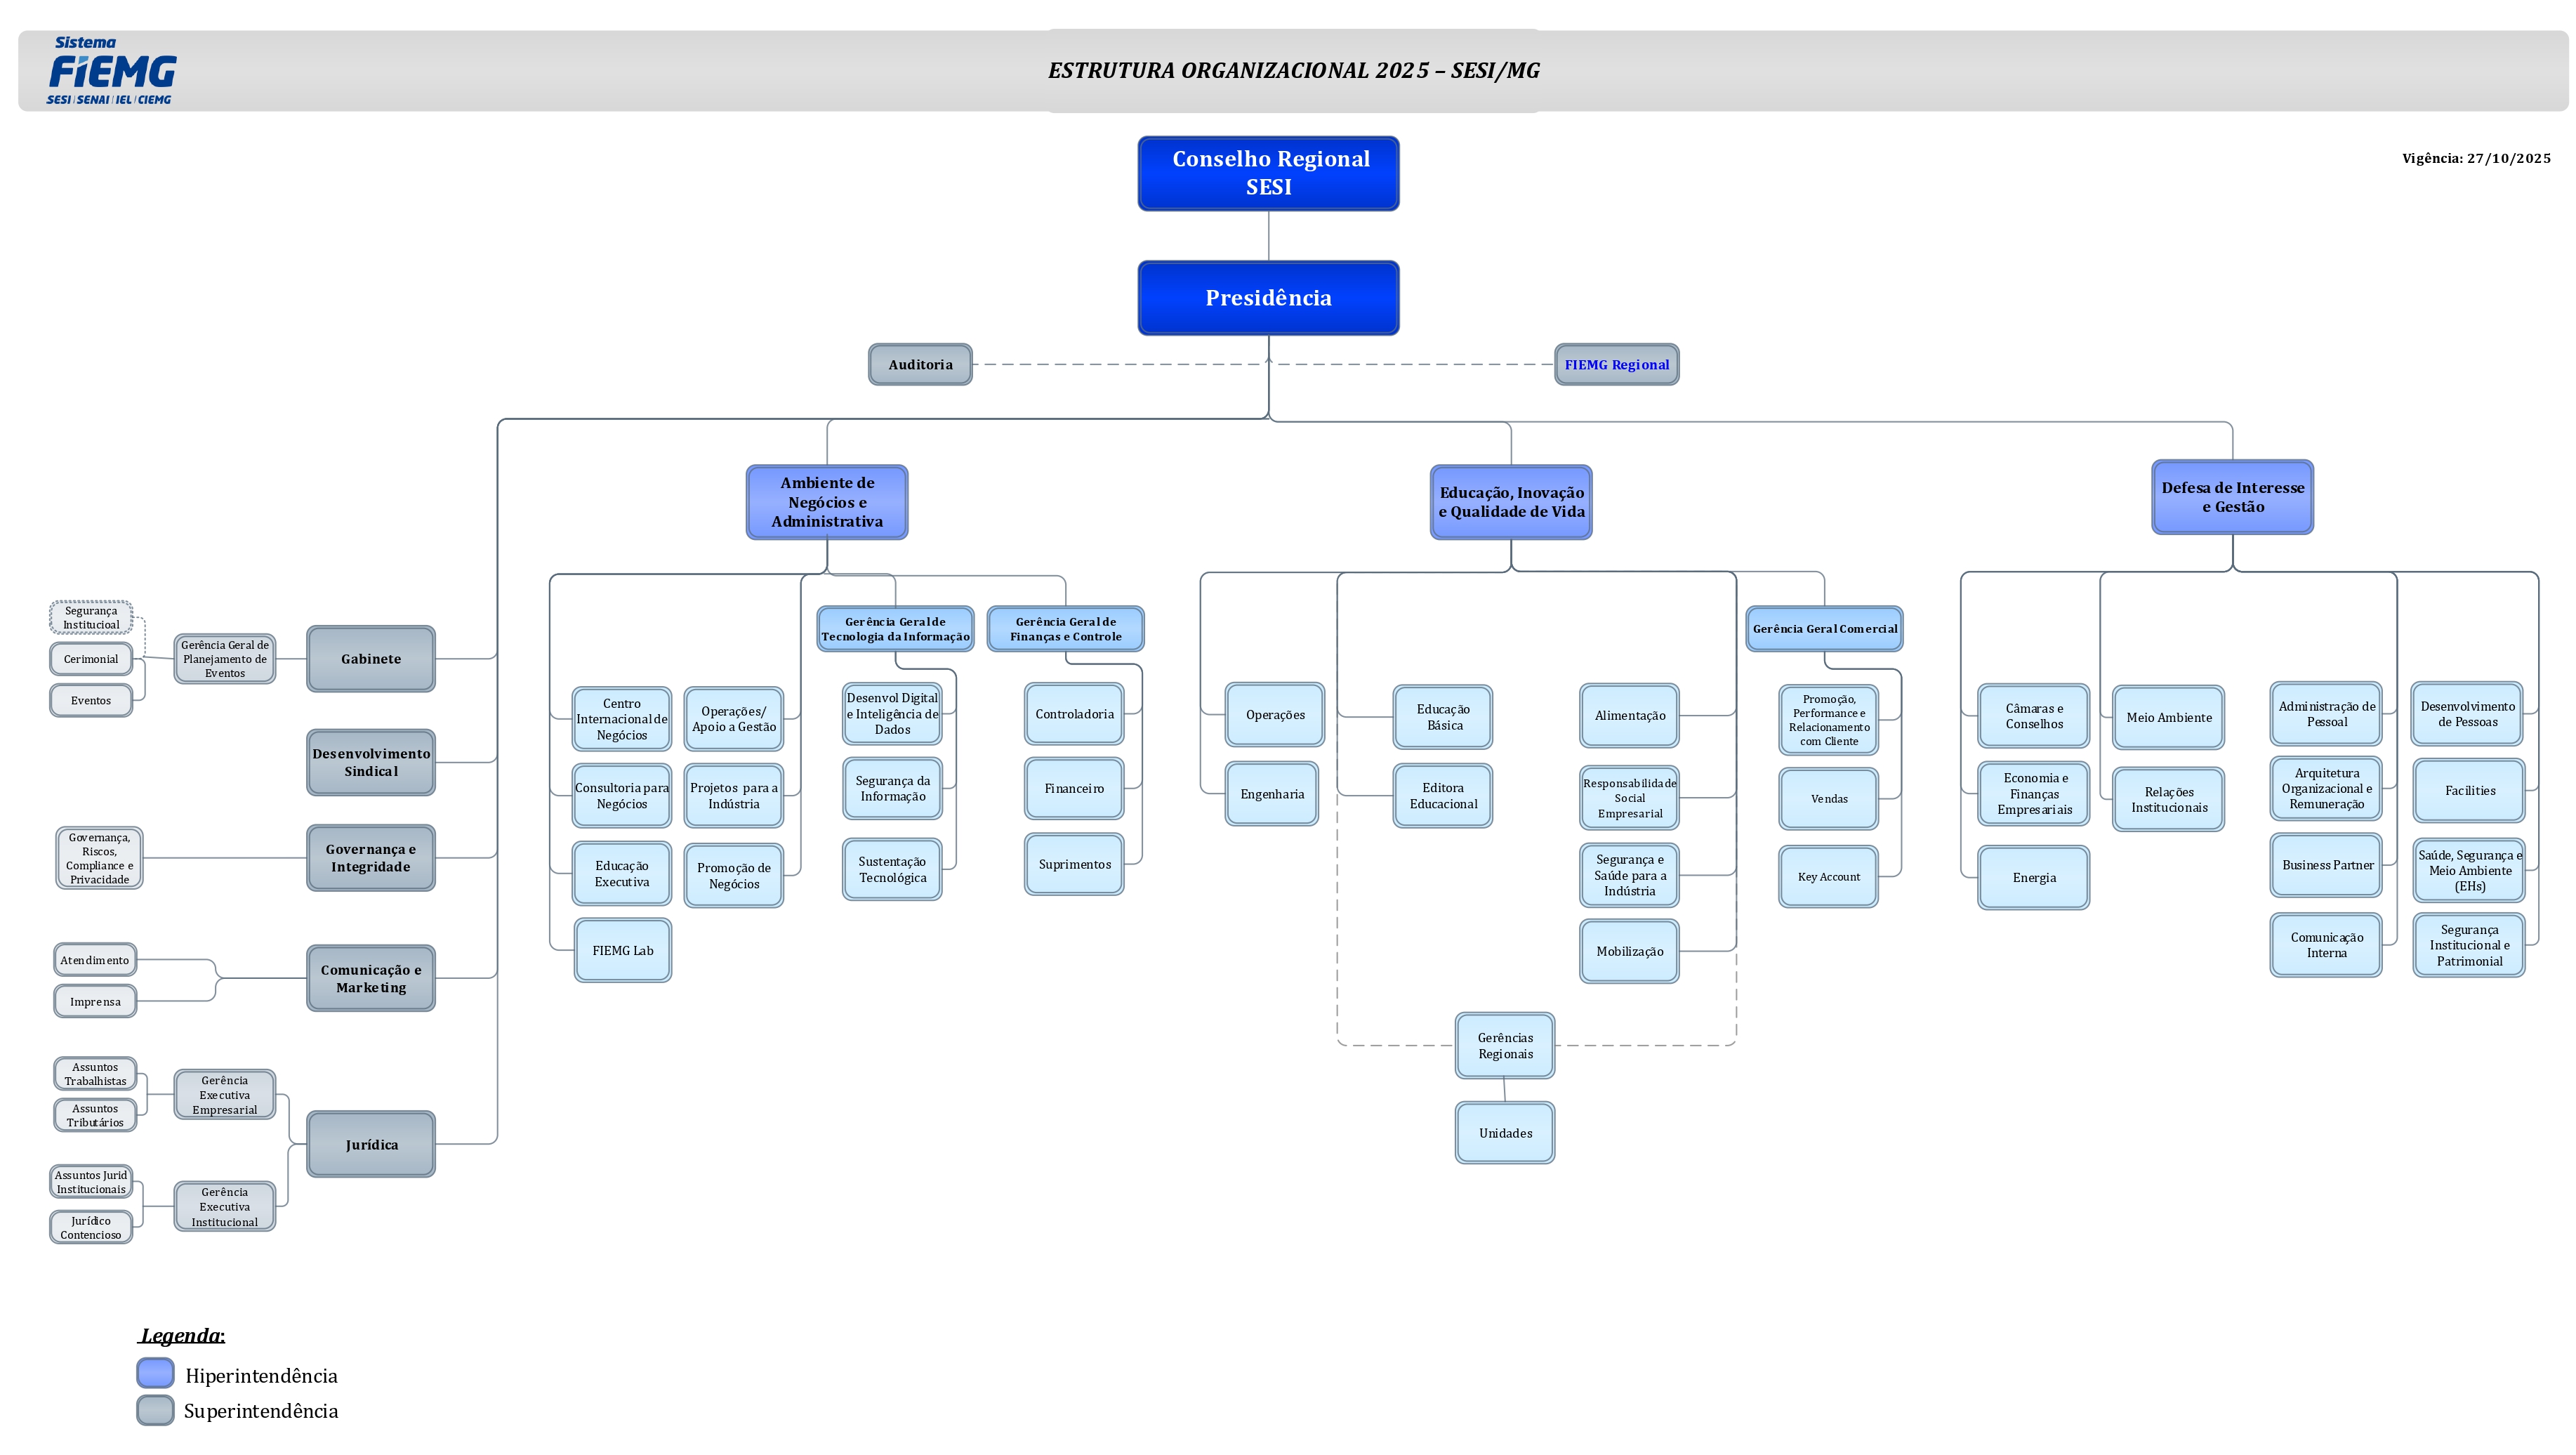
Task: Select Gerência Geral de Tecnologia da Informação
Action: (895, 629)
